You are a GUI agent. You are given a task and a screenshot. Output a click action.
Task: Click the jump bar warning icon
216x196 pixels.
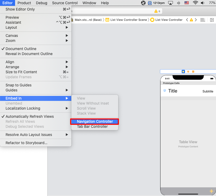coord(191,20)
